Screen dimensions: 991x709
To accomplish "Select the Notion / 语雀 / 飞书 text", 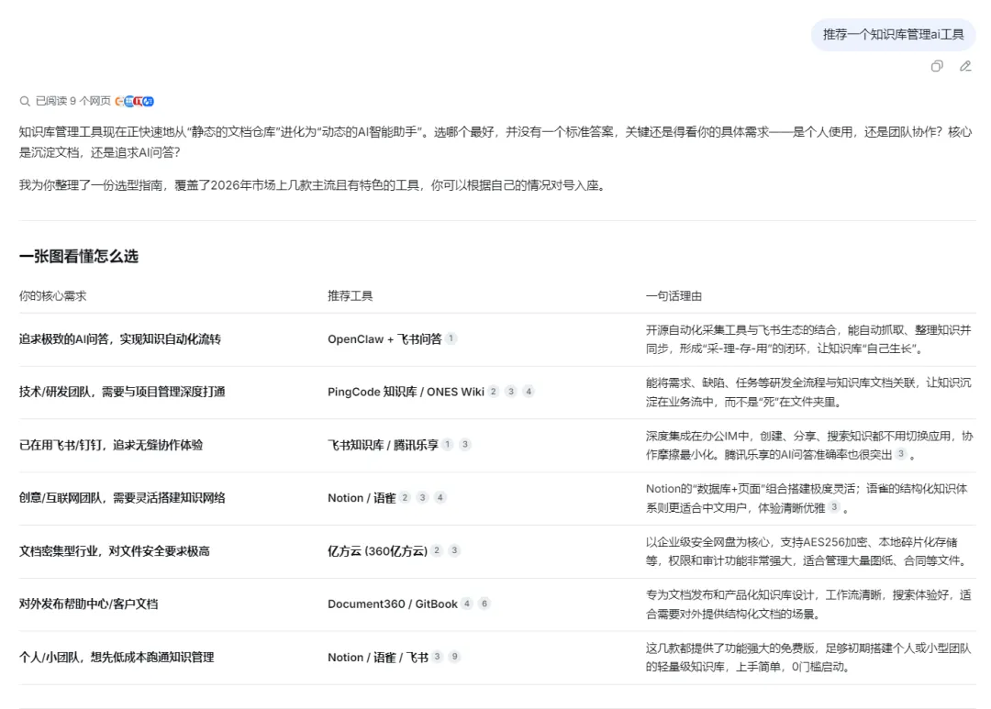I will (x=378, y=658).
